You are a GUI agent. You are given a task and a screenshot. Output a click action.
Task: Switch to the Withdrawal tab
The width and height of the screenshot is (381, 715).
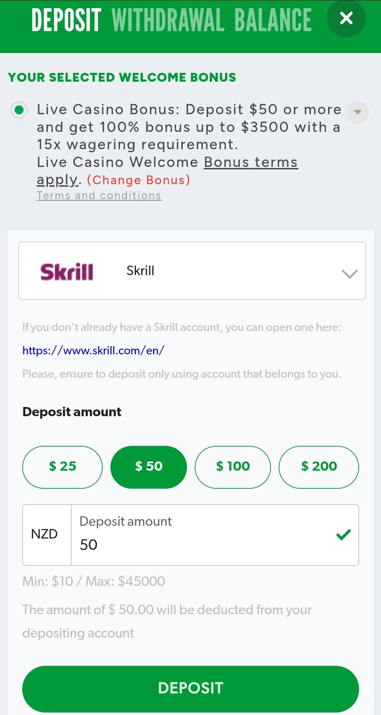point(168,20)
